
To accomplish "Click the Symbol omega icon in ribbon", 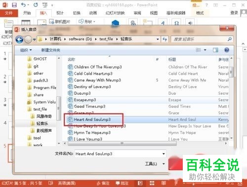I will (x=176, y=23).
